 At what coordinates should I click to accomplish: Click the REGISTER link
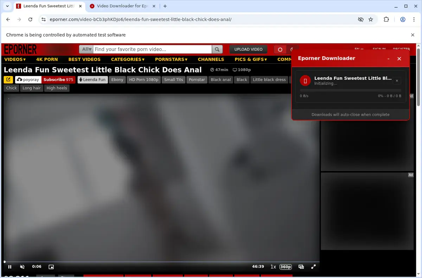[401, 49]
